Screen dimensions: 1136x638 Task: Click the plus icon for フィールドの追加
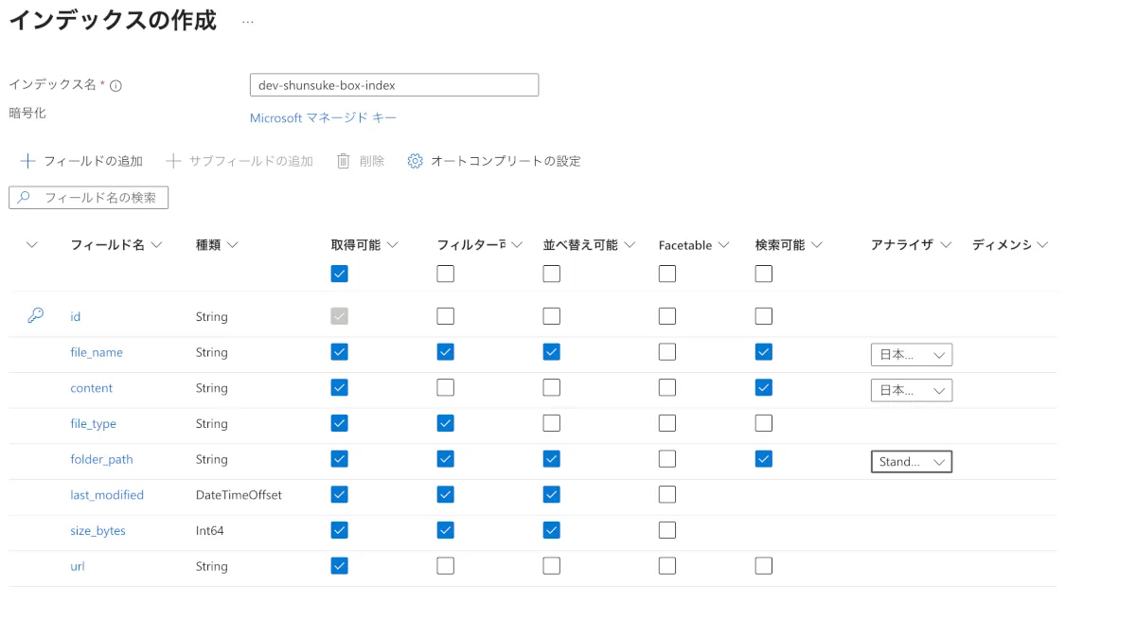click(27, 161)
